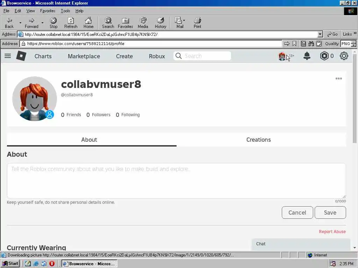Click the Report Abuse link

[x=332, y=232]
